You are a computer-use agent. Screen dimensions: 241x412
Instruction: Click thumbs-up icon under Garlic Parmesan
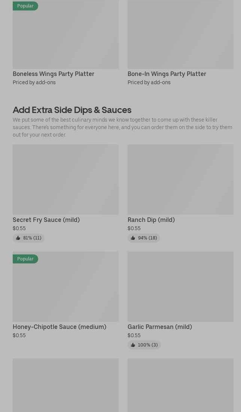point(133,345)
